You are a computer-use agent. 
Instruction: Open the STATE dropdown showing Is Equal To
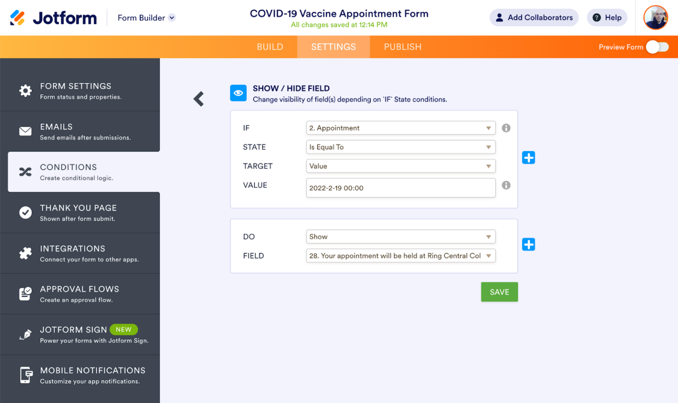(400, 147)
